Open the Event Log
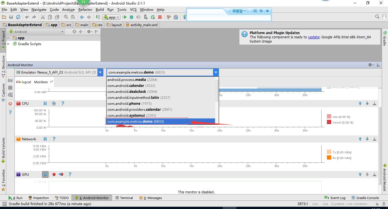Viewport: 388px width, 209px height. 335,198
